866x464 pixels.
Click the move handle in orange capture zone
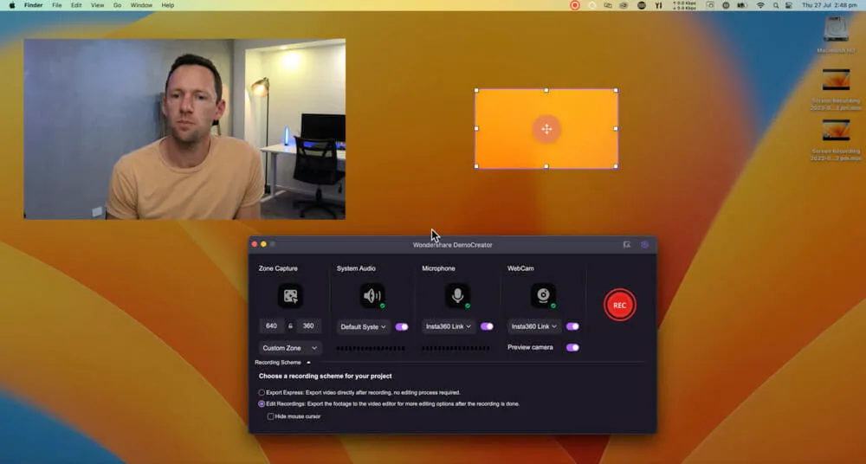(x=546, y=129)
